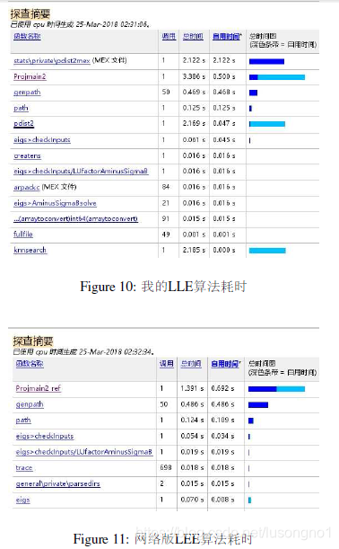The image size is (339, 549).
Task: Click the Projmain2_ref time plot bar
Action: (x=276, y=389)
